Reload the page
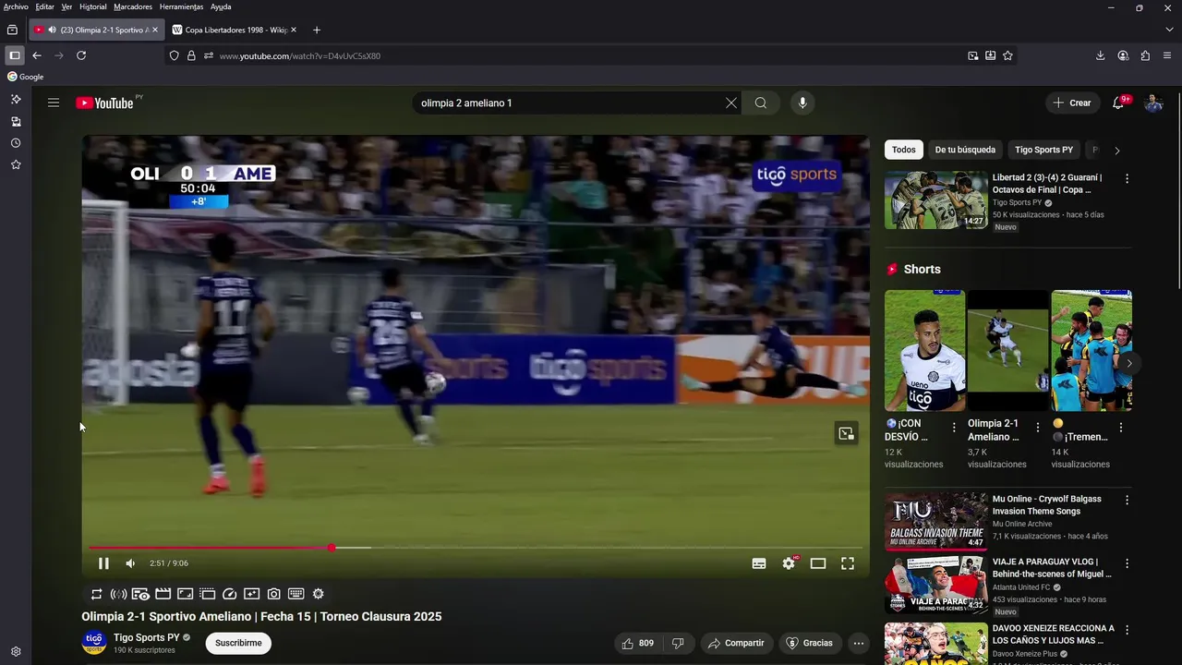 (x=81, y=55)
